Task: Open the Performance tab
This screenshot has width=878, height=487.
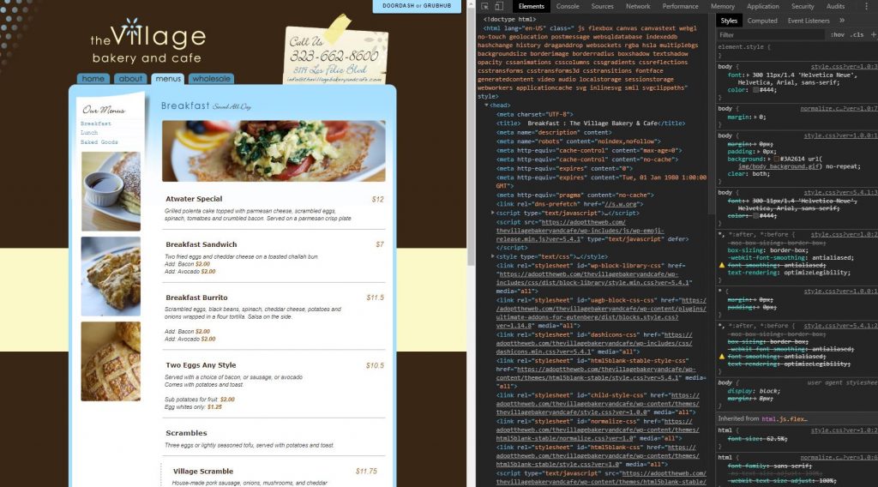Action: (x=680, y=6)
